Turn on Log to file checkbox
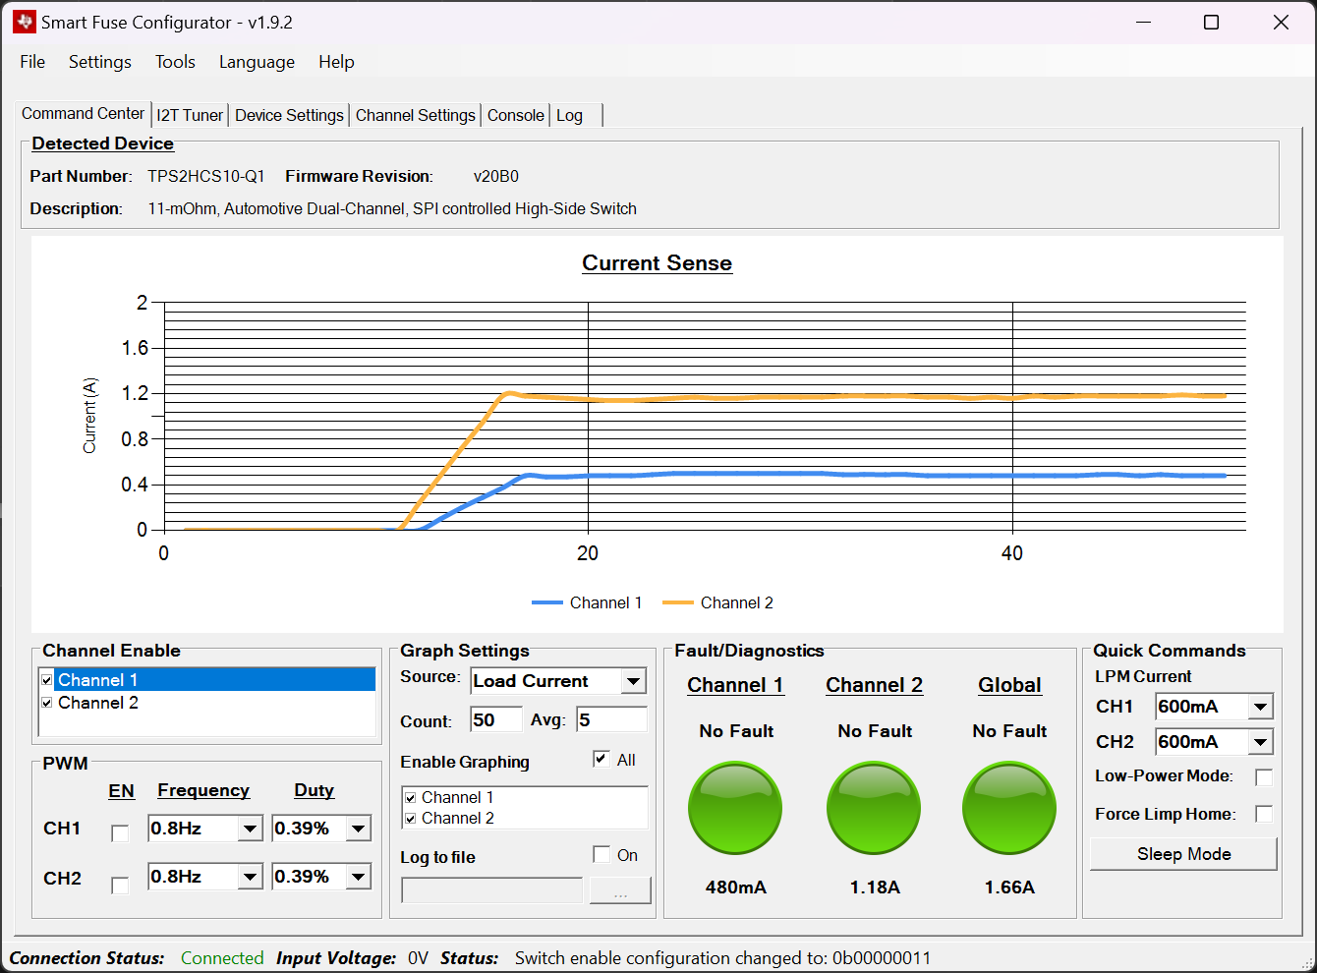 [x=601, y=854]
